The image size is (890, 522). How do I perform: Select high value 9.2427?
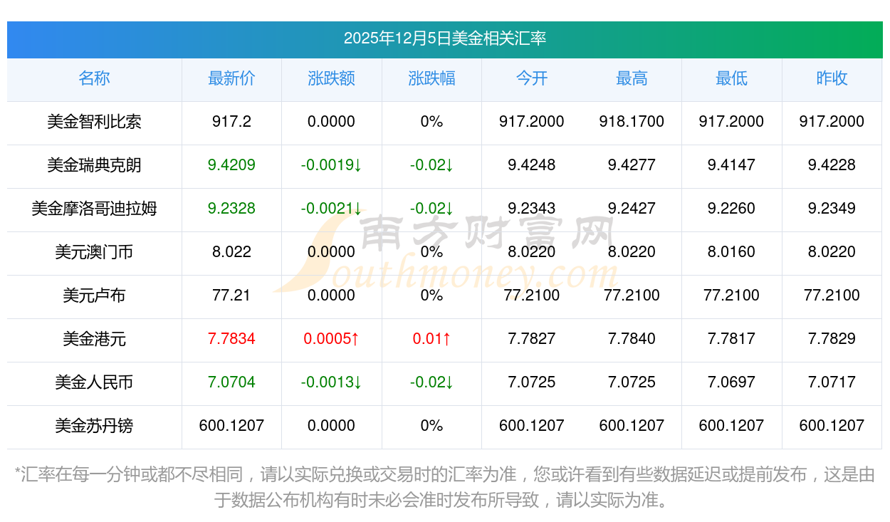[x=632, y=209]
